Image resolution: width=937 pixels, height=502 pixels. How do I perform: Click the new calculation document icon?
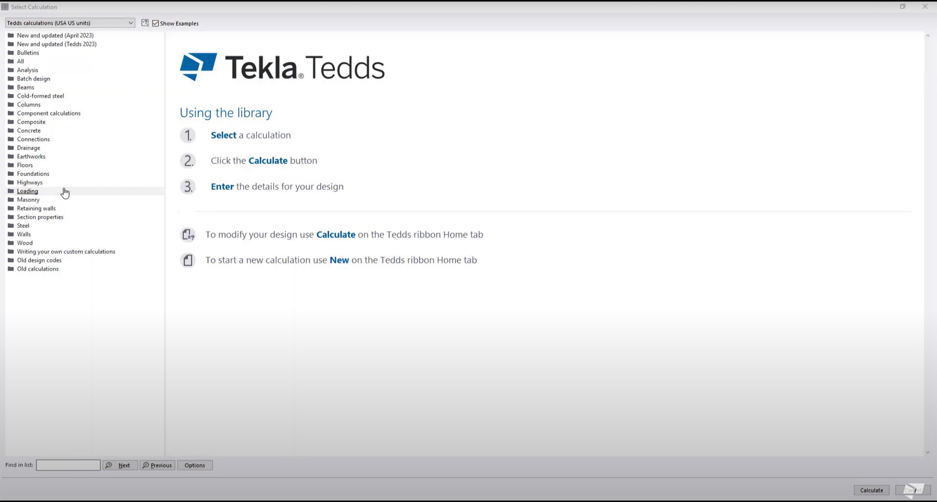pos(188,260)
